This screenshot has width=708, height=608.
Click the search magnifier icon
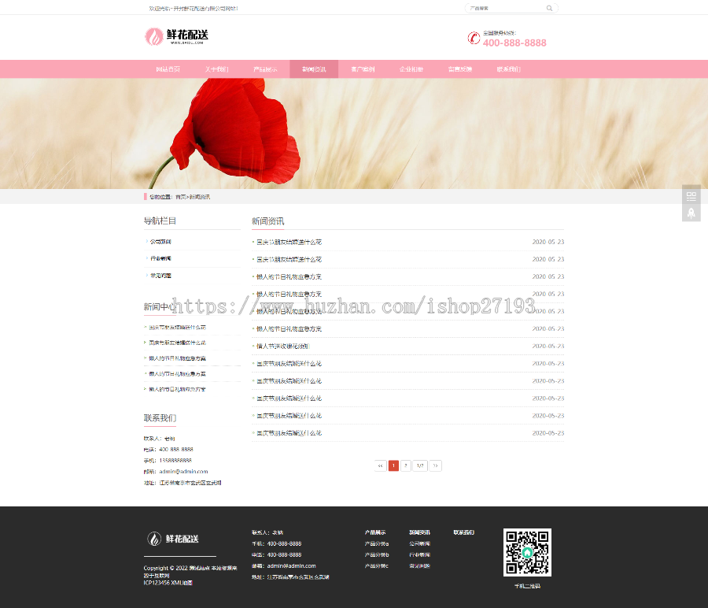click(549, 8)
